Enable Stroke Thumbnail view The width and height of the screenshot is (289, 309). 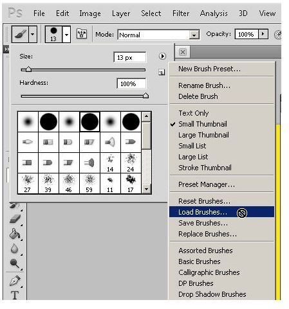[205, 168]
